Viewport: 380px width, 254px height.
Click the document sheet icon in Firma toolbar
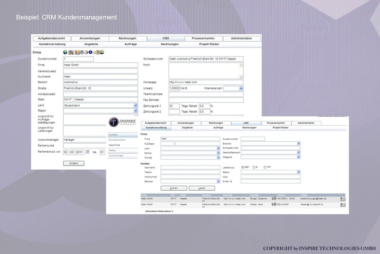tap(98, 52)
